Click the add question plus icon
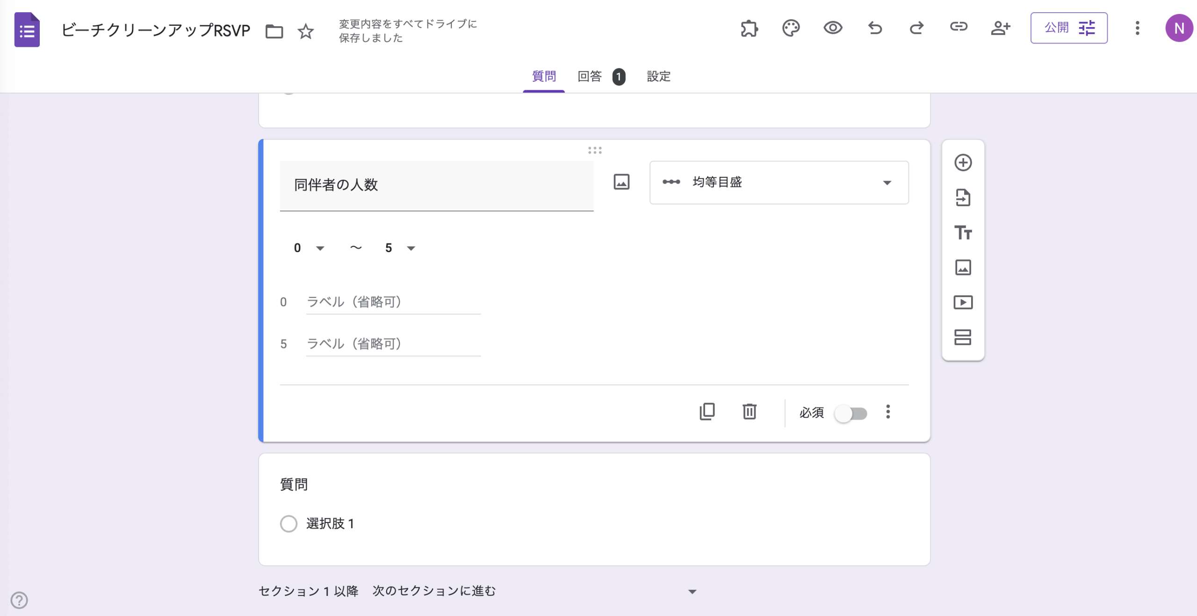Viewport: 1197px width, 616px height. pyautogui.click(x=963, y=163)
